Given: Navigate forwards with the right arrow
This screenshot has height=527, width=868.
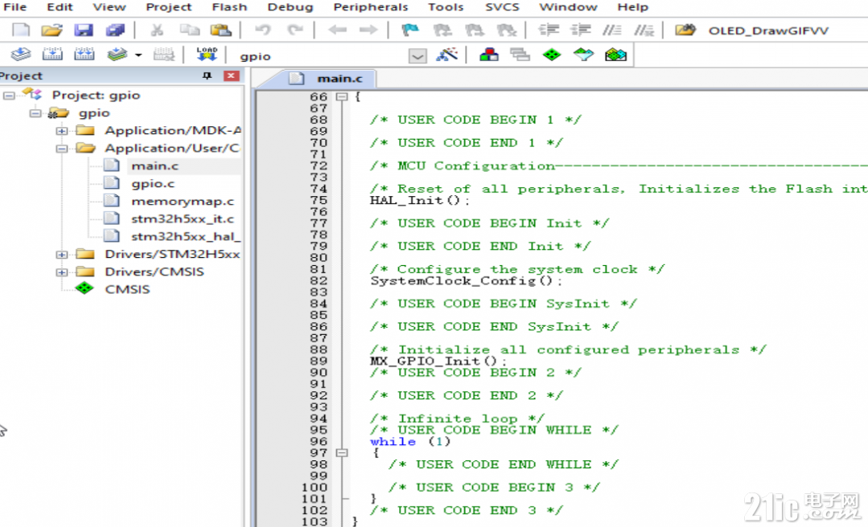Looking at the screenshot, I should pos(368,30).
